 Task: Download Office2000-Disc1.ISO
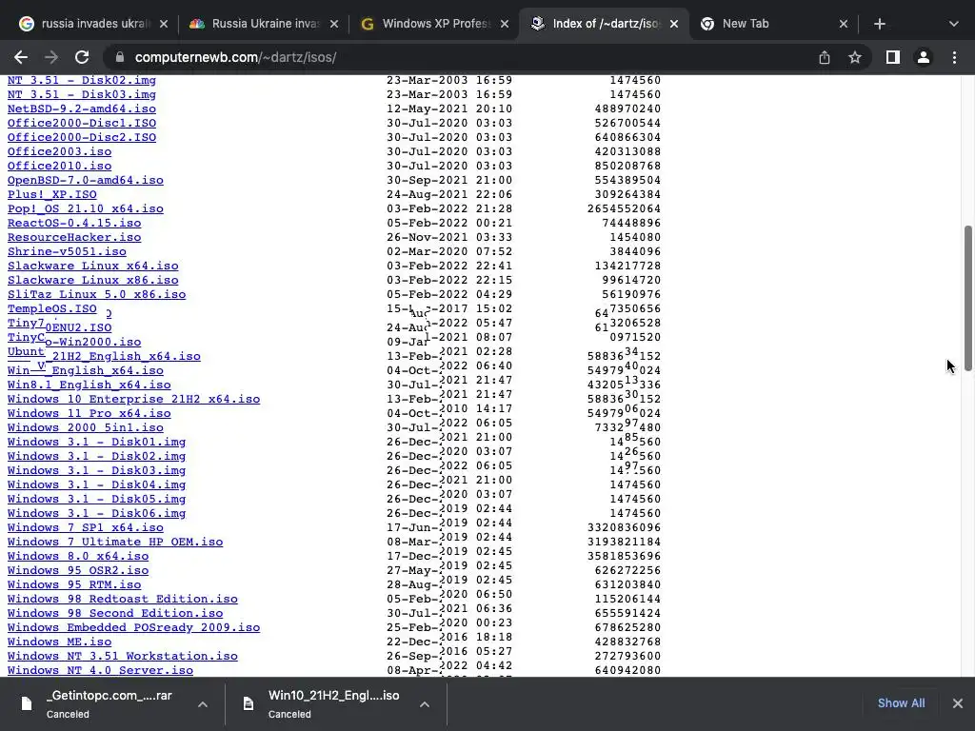(x=82, y=123)
